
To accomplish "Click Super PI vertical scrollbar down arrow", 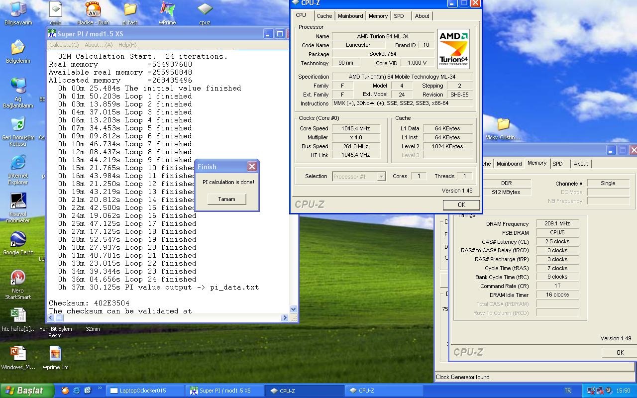I will coord(293,309).
